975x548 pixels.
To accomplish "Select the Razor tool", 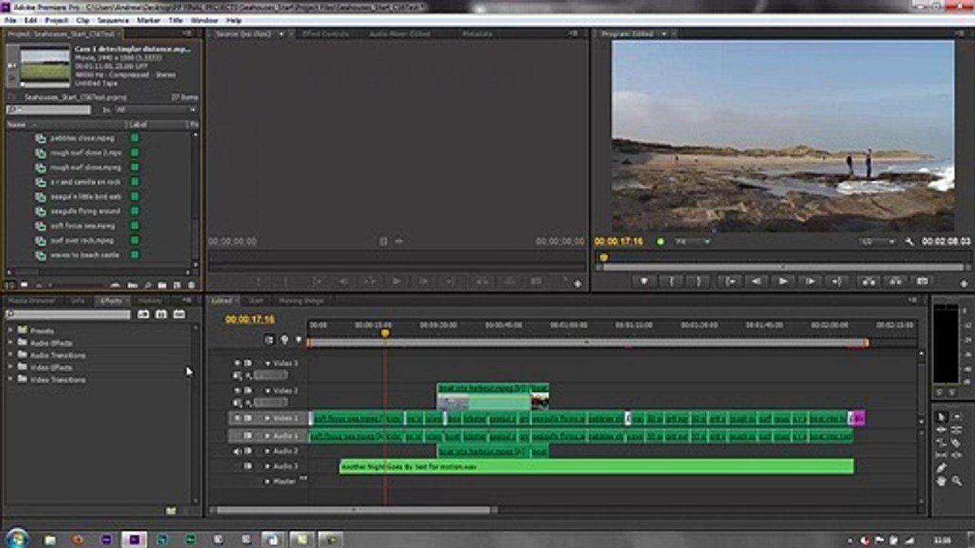I will (957, 443).
